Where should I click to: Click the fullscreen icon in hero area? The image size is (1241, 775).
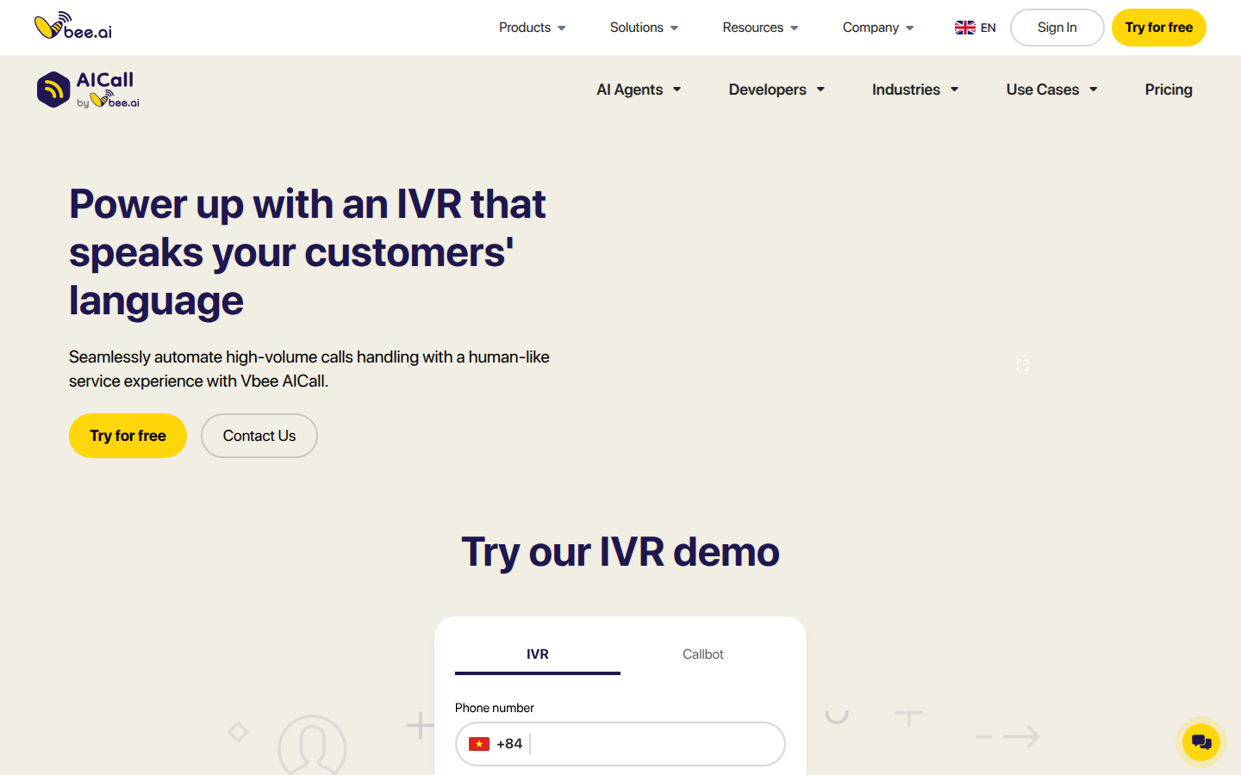coord(1023,365)
